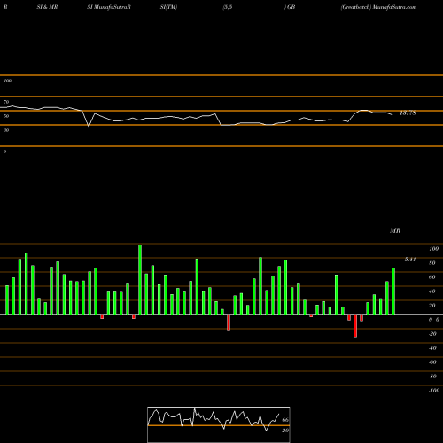
Task: Click the MR axis label 40
Action: click(432, 291)
